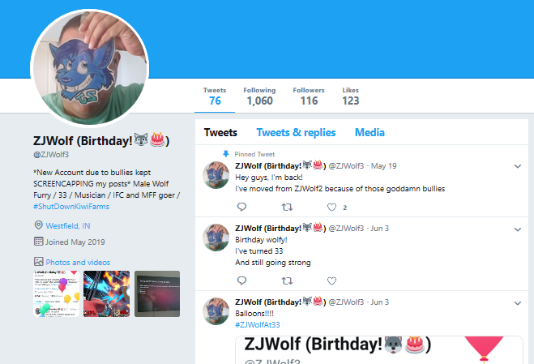The image size is (534, 364).
Task: Open the colorful game screenshot thumbnail
Action: tap(107, 293)
